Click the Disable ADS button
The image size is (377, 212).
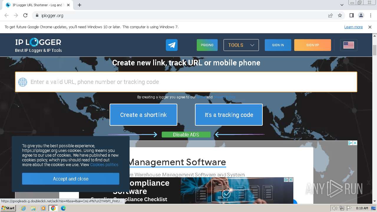click(186, 135)
